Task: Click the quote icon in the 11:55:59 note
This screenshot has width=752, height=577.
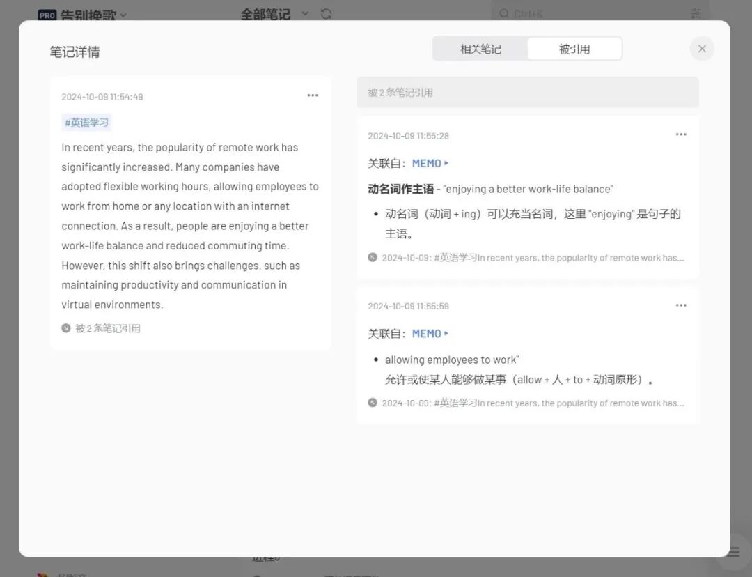Action: (x=373, y=403)
